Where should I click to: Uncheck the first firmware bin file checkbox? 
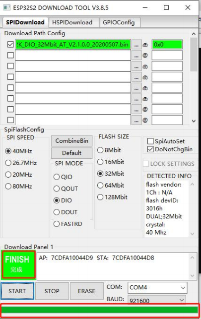pos(10,44)
